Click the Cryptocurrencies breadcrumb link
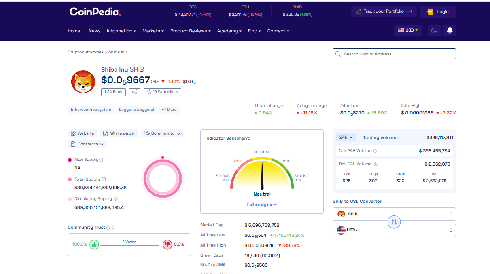Screen dimensions: 490x274 coord(86,52)
